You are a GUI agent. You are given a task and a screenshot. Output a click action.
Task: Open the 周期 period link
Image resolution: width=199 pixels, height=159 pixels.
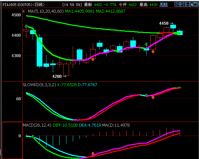point(164,5)
